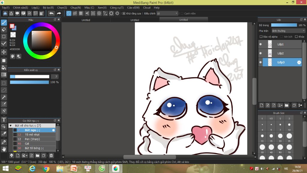The width and height of the screenshot is (307, 173).
Task: Select the Move tool
Action: coord(4,52)
